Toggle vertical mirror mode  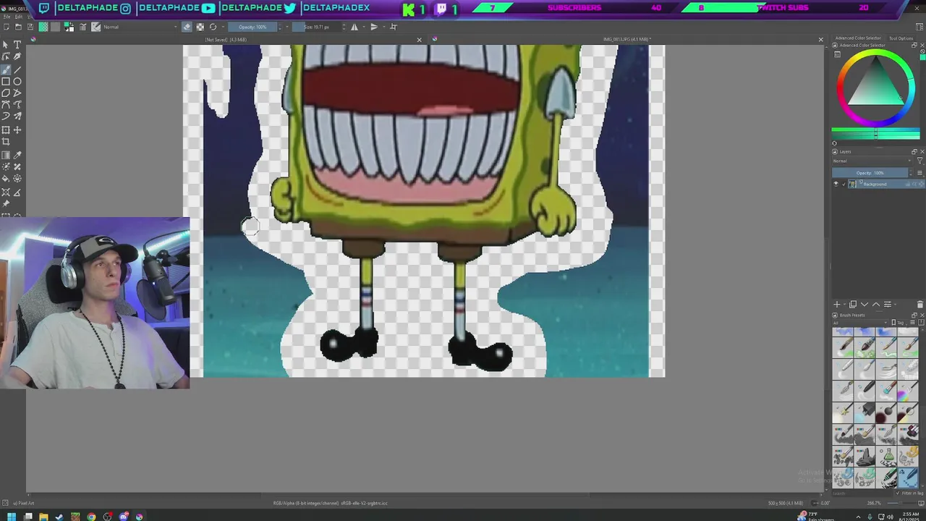[374, 27]
